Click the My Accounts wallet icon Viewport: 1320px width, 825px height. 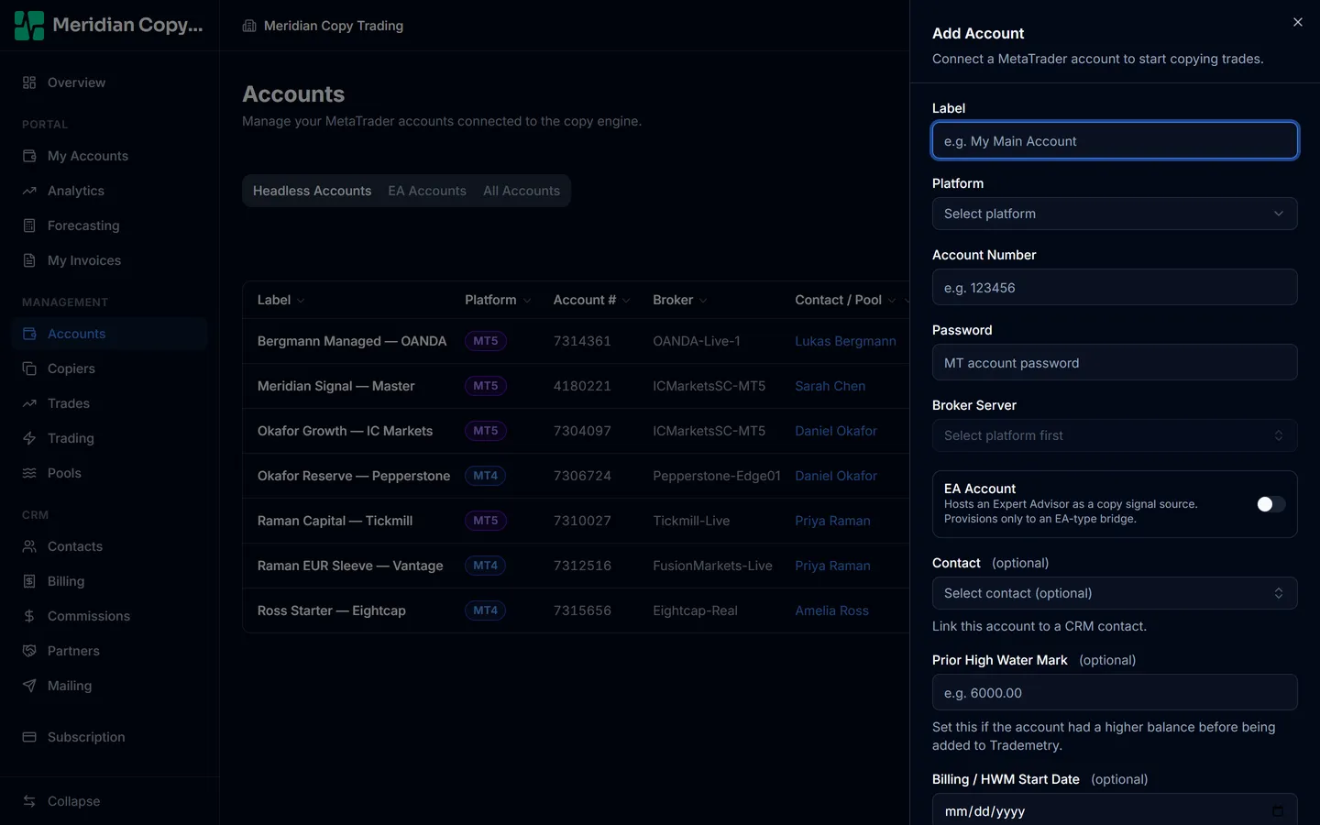coord(29,156)
